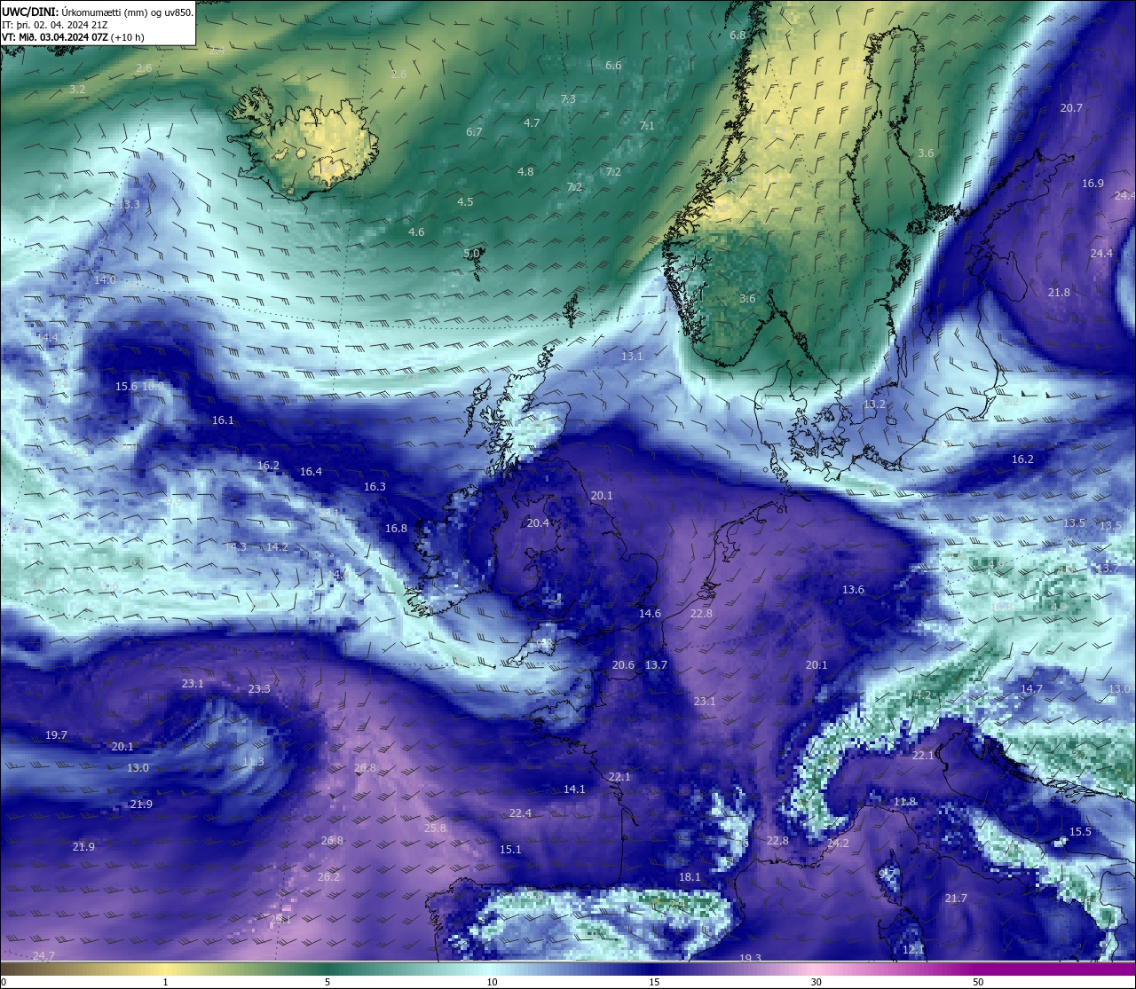1136x989 pixels.
Task: Click the map value '3.2'
Action: coord(77,90)
